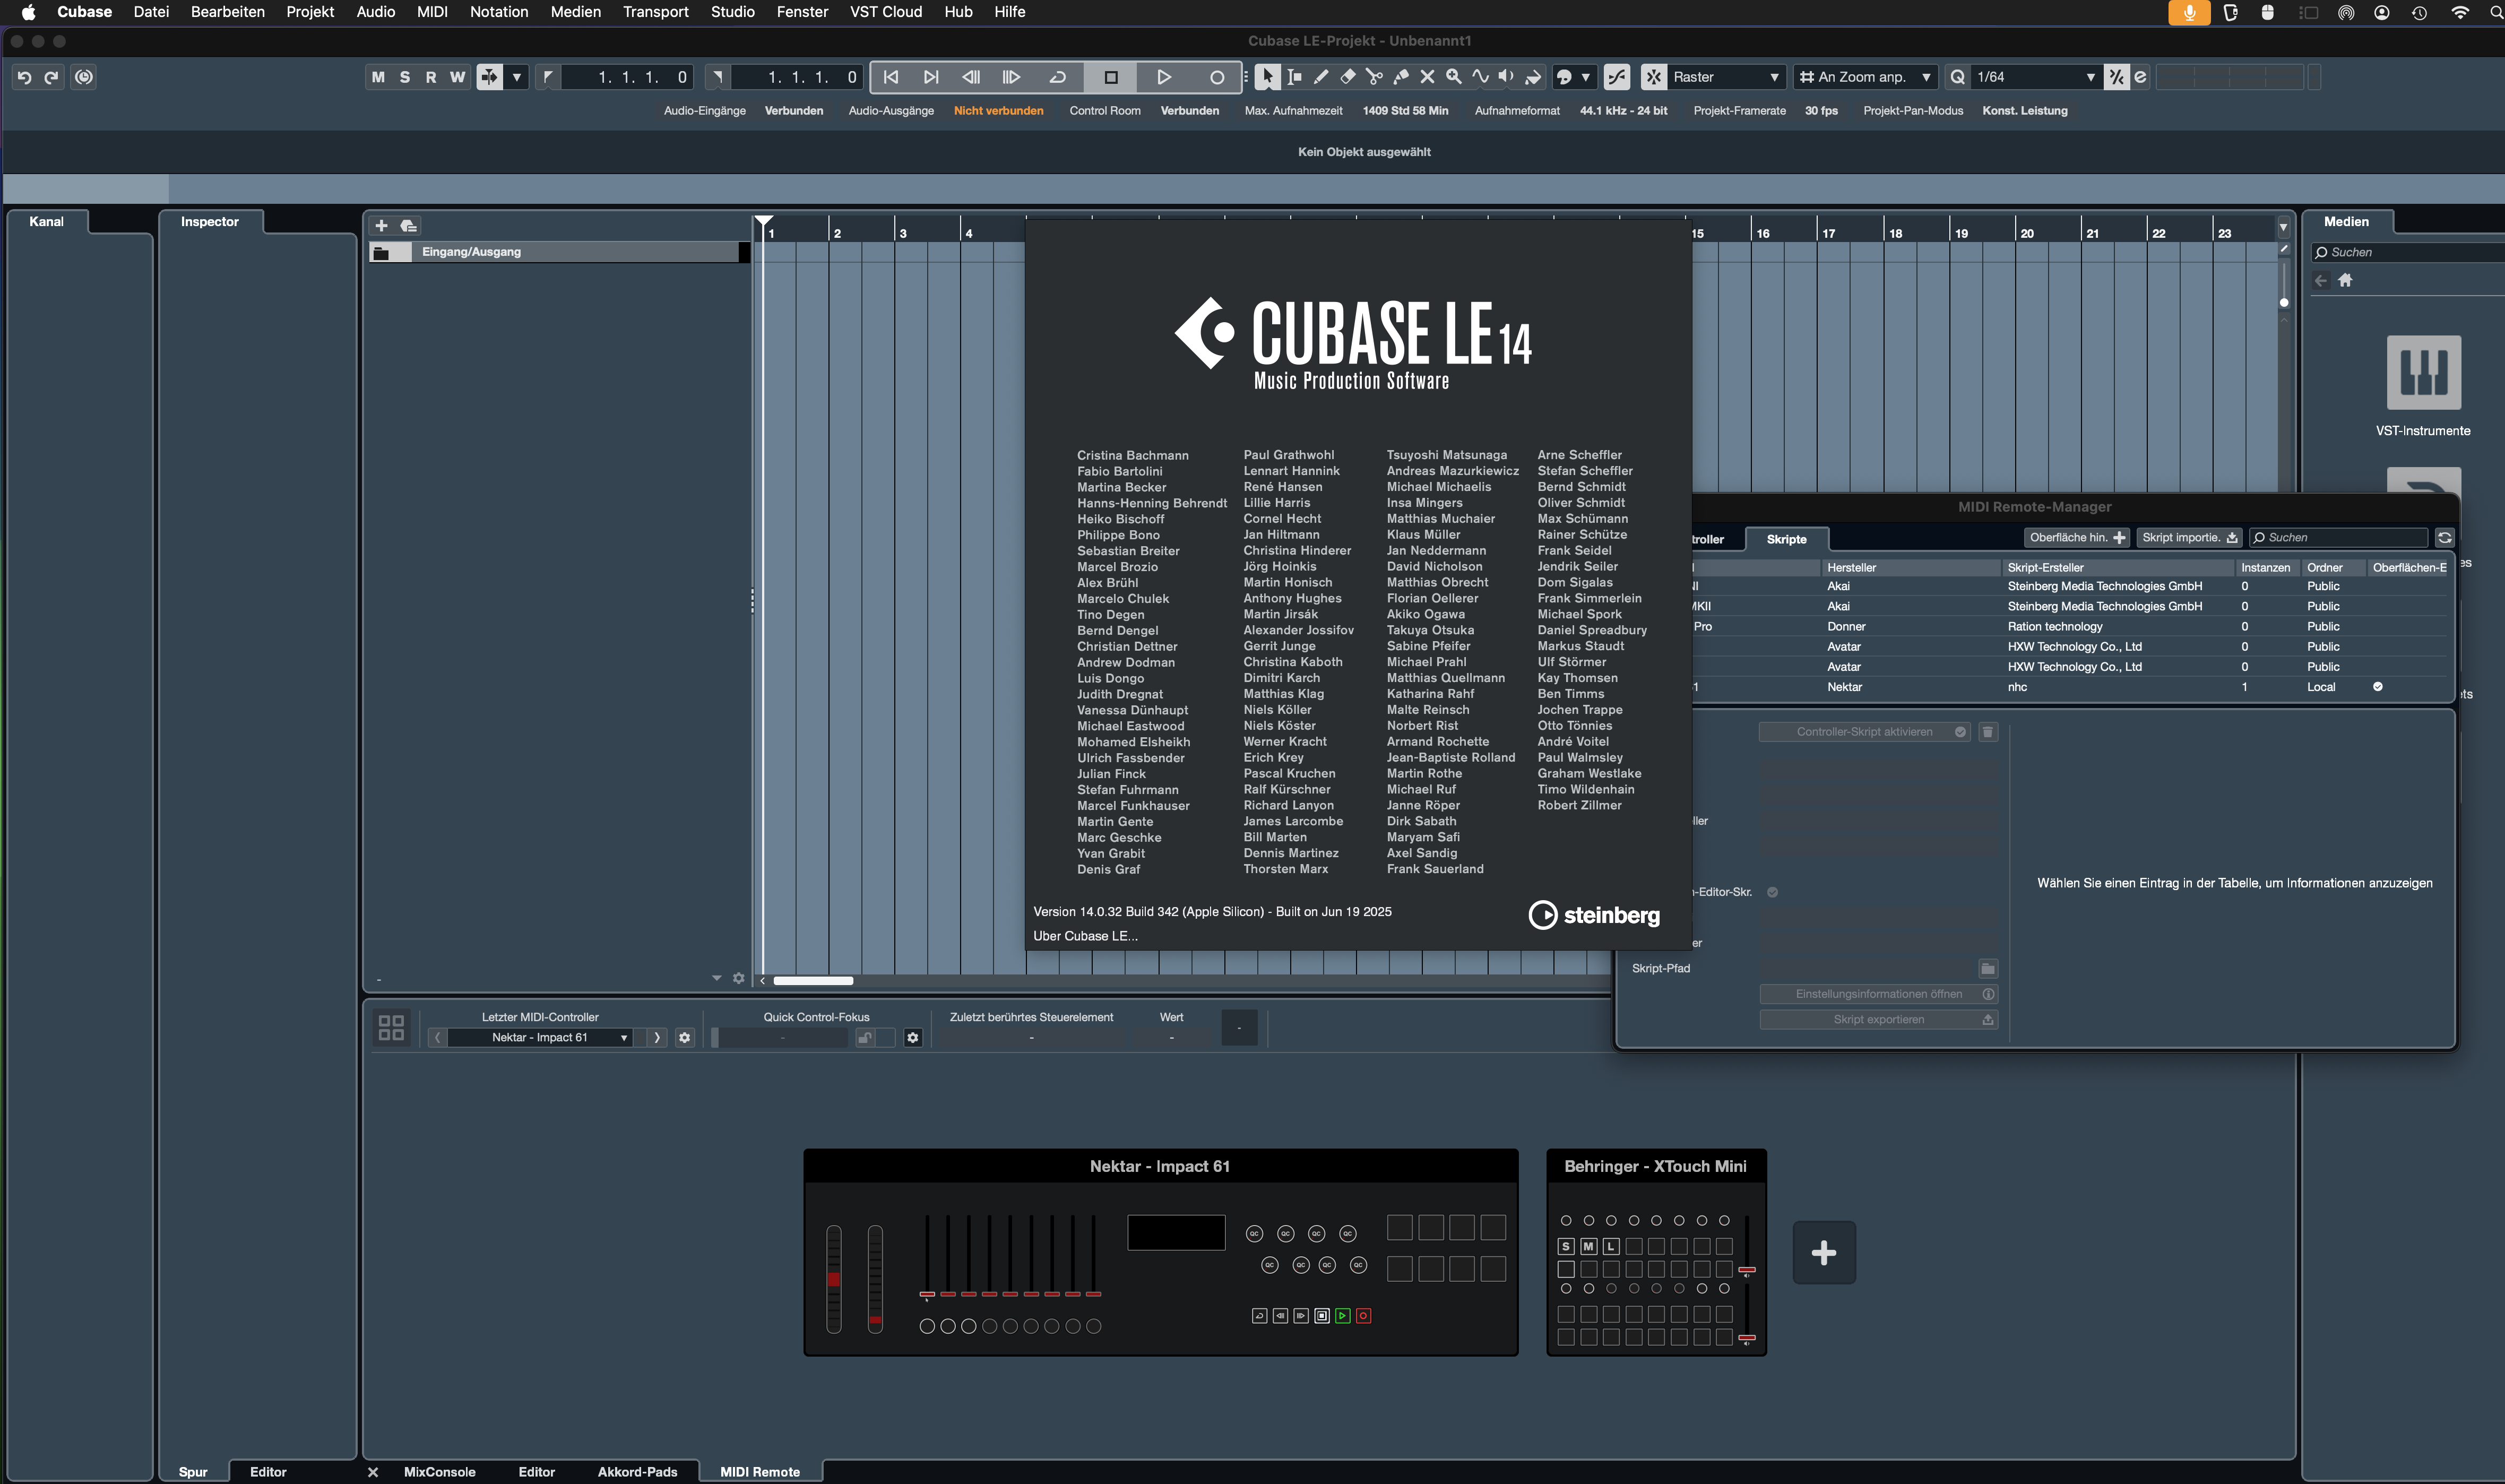Click the add MIDI controller surface plus button
This screenshot has width=2505, height=1484.
pyautogui.click(x=1823, y=1253)
